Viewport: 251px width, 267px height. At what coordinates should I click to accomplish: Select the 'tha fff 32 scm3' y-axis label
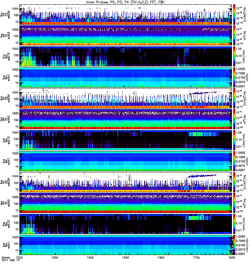tap(5, 36)
